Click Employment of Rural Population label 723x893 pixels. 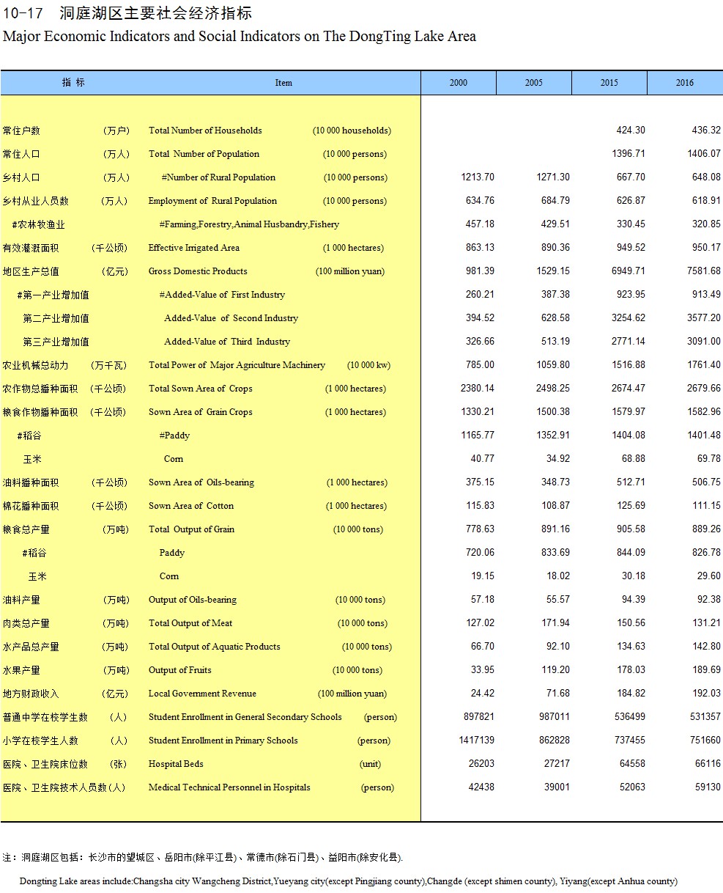[212, 201]
